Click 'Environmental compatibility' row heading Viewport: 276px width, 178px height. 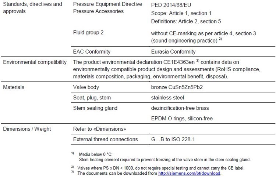pos(35,62)
